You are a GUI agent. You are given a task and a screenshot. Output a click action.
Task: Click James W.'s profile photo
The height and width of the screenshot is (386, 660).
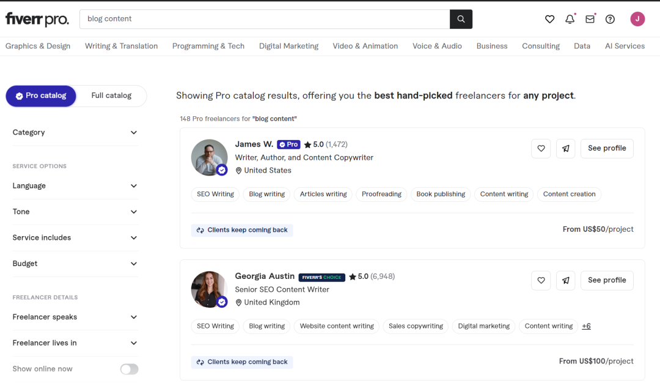(209, 158)
